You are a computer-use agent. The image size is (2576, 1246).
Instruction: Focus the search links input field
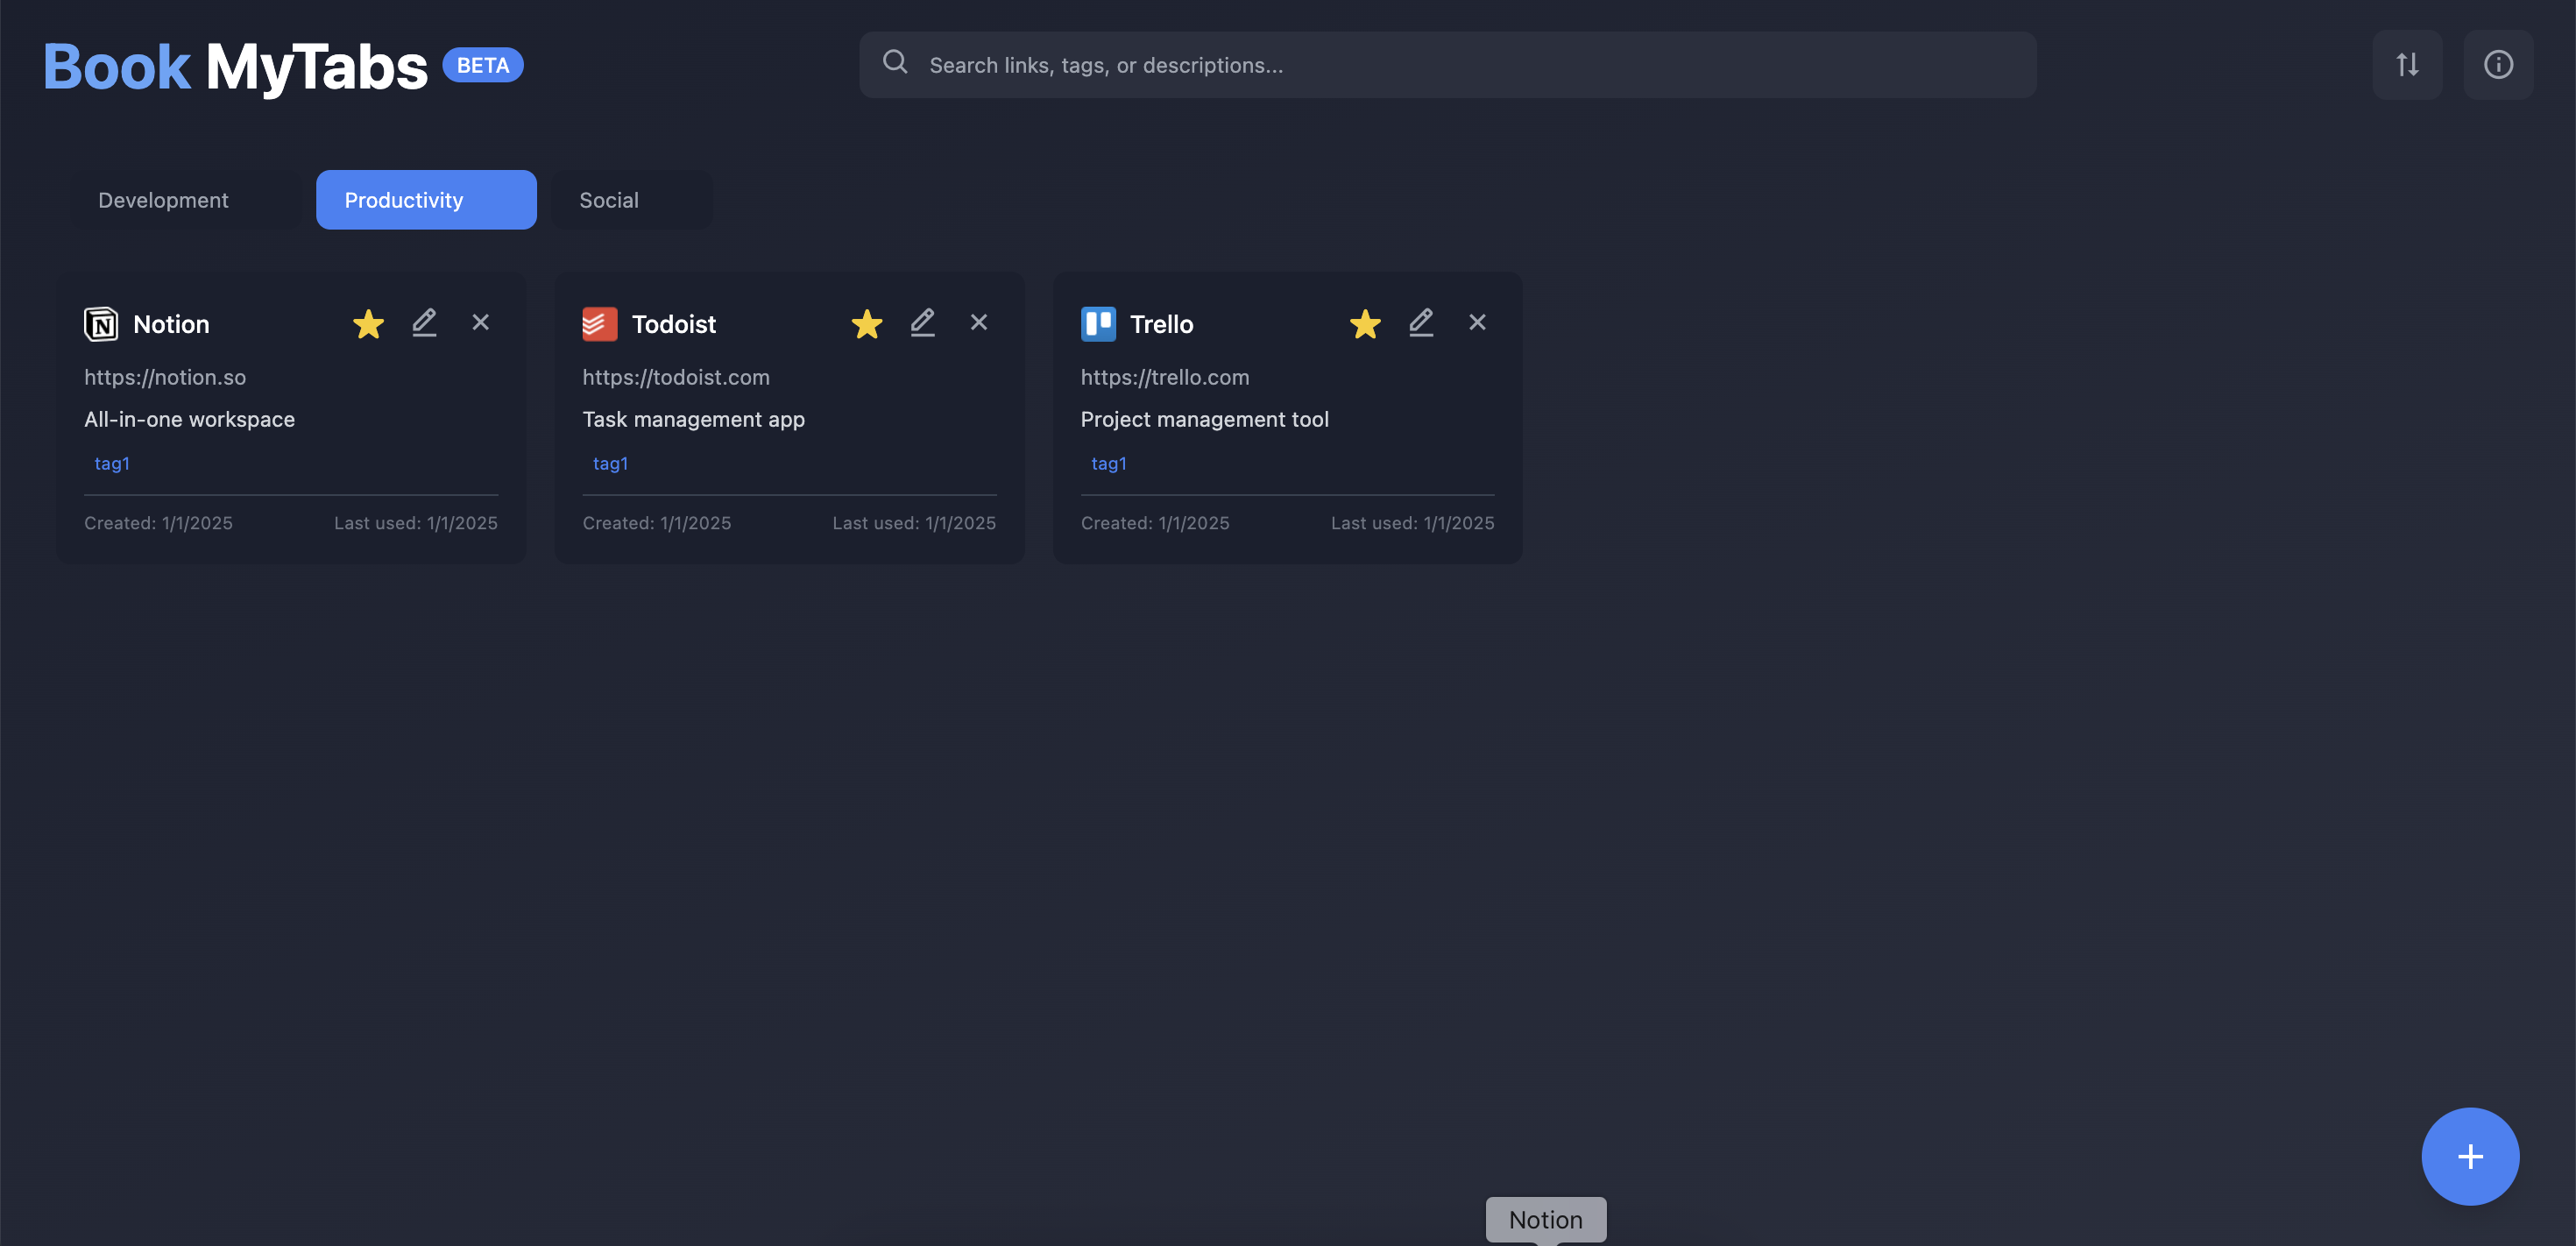1447,65
